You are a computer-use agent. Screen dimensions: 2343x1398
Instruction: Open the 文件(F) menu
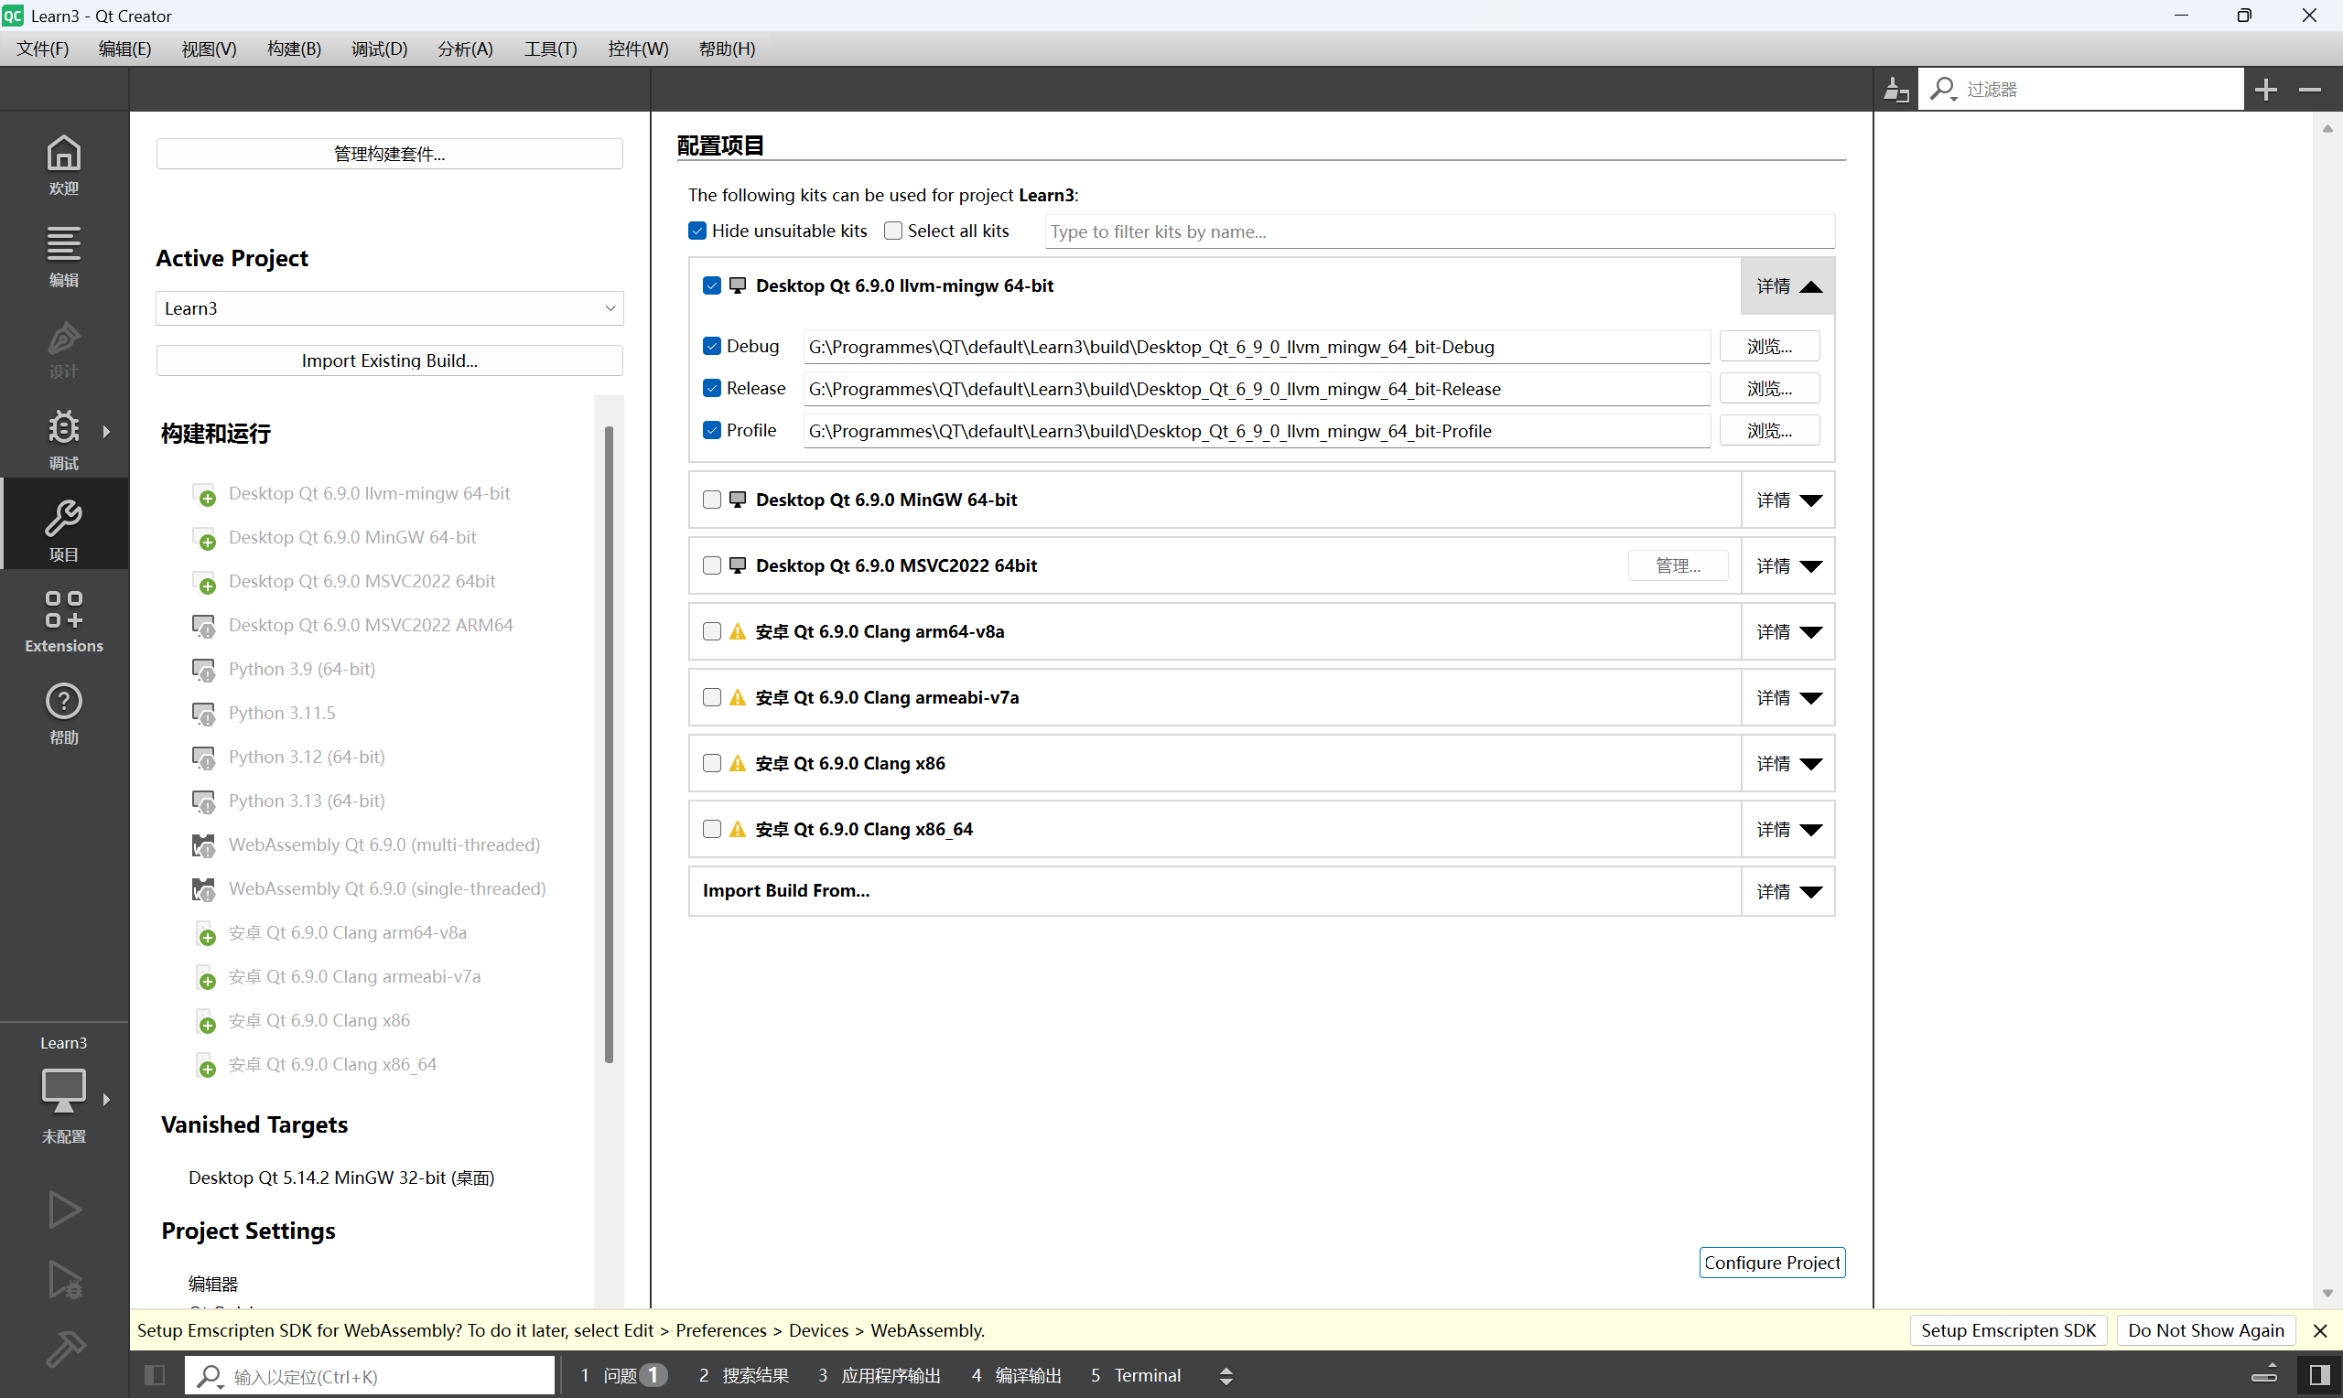pos(42,49)
